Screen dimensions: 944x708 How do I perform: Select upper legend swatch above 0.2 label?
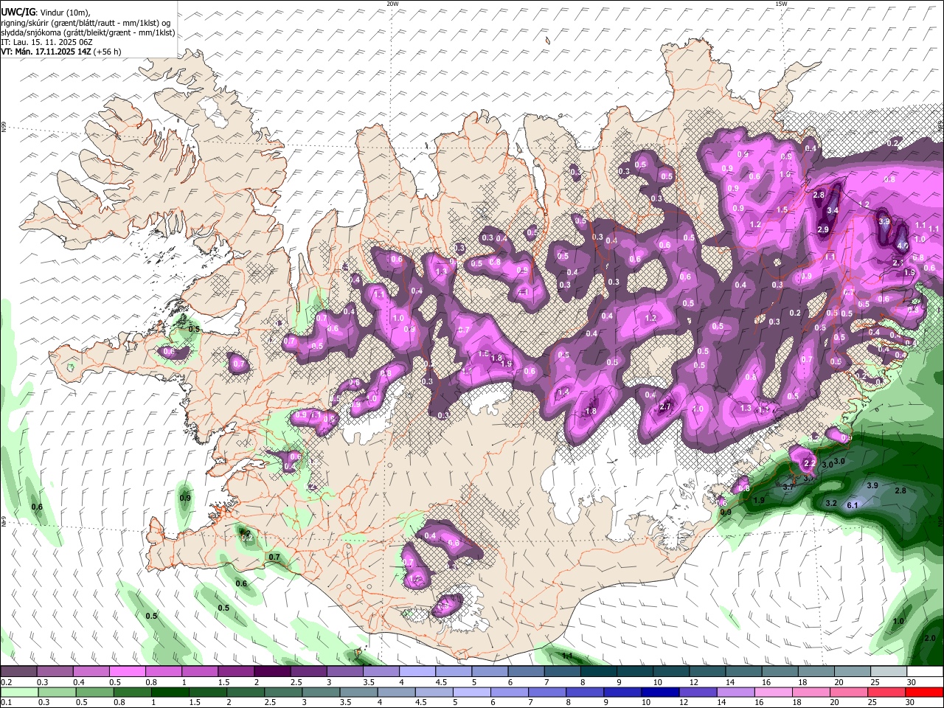pyautogui.click(x=18, y=671)
